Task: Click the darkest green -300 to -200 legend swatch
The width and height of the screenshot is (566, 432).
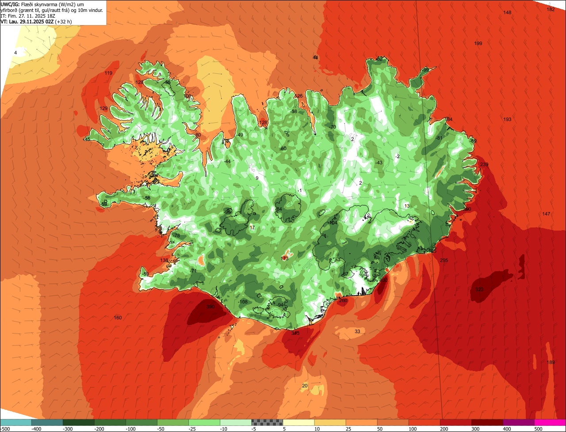Action: point(78,422)
